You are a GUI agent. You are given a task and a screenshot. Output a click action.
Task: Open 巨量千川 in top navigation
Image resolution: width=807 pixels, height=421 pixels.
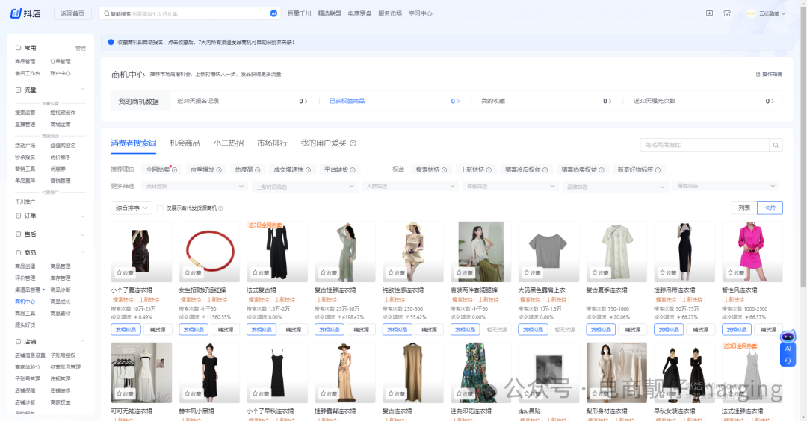(300, 13)
